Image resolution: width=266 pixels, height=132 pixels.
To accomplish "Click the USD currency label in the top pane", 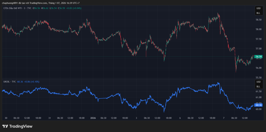I will click(x=258, y=8).
